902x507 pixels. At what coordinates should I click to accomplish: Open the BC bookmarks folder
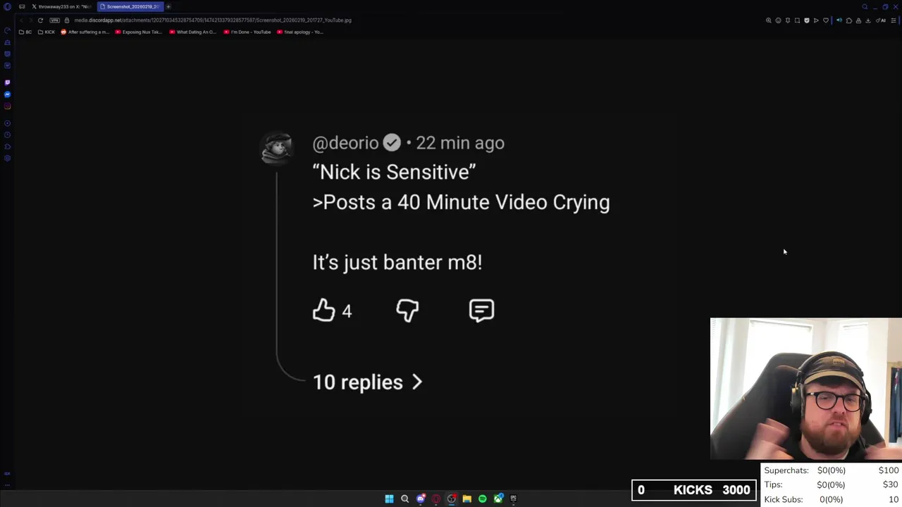pos(25,32)
